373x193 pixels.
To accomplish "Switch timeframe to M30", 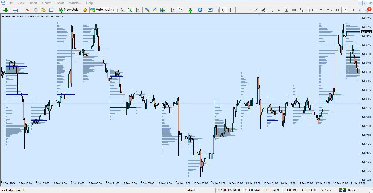I will [337, 10].
